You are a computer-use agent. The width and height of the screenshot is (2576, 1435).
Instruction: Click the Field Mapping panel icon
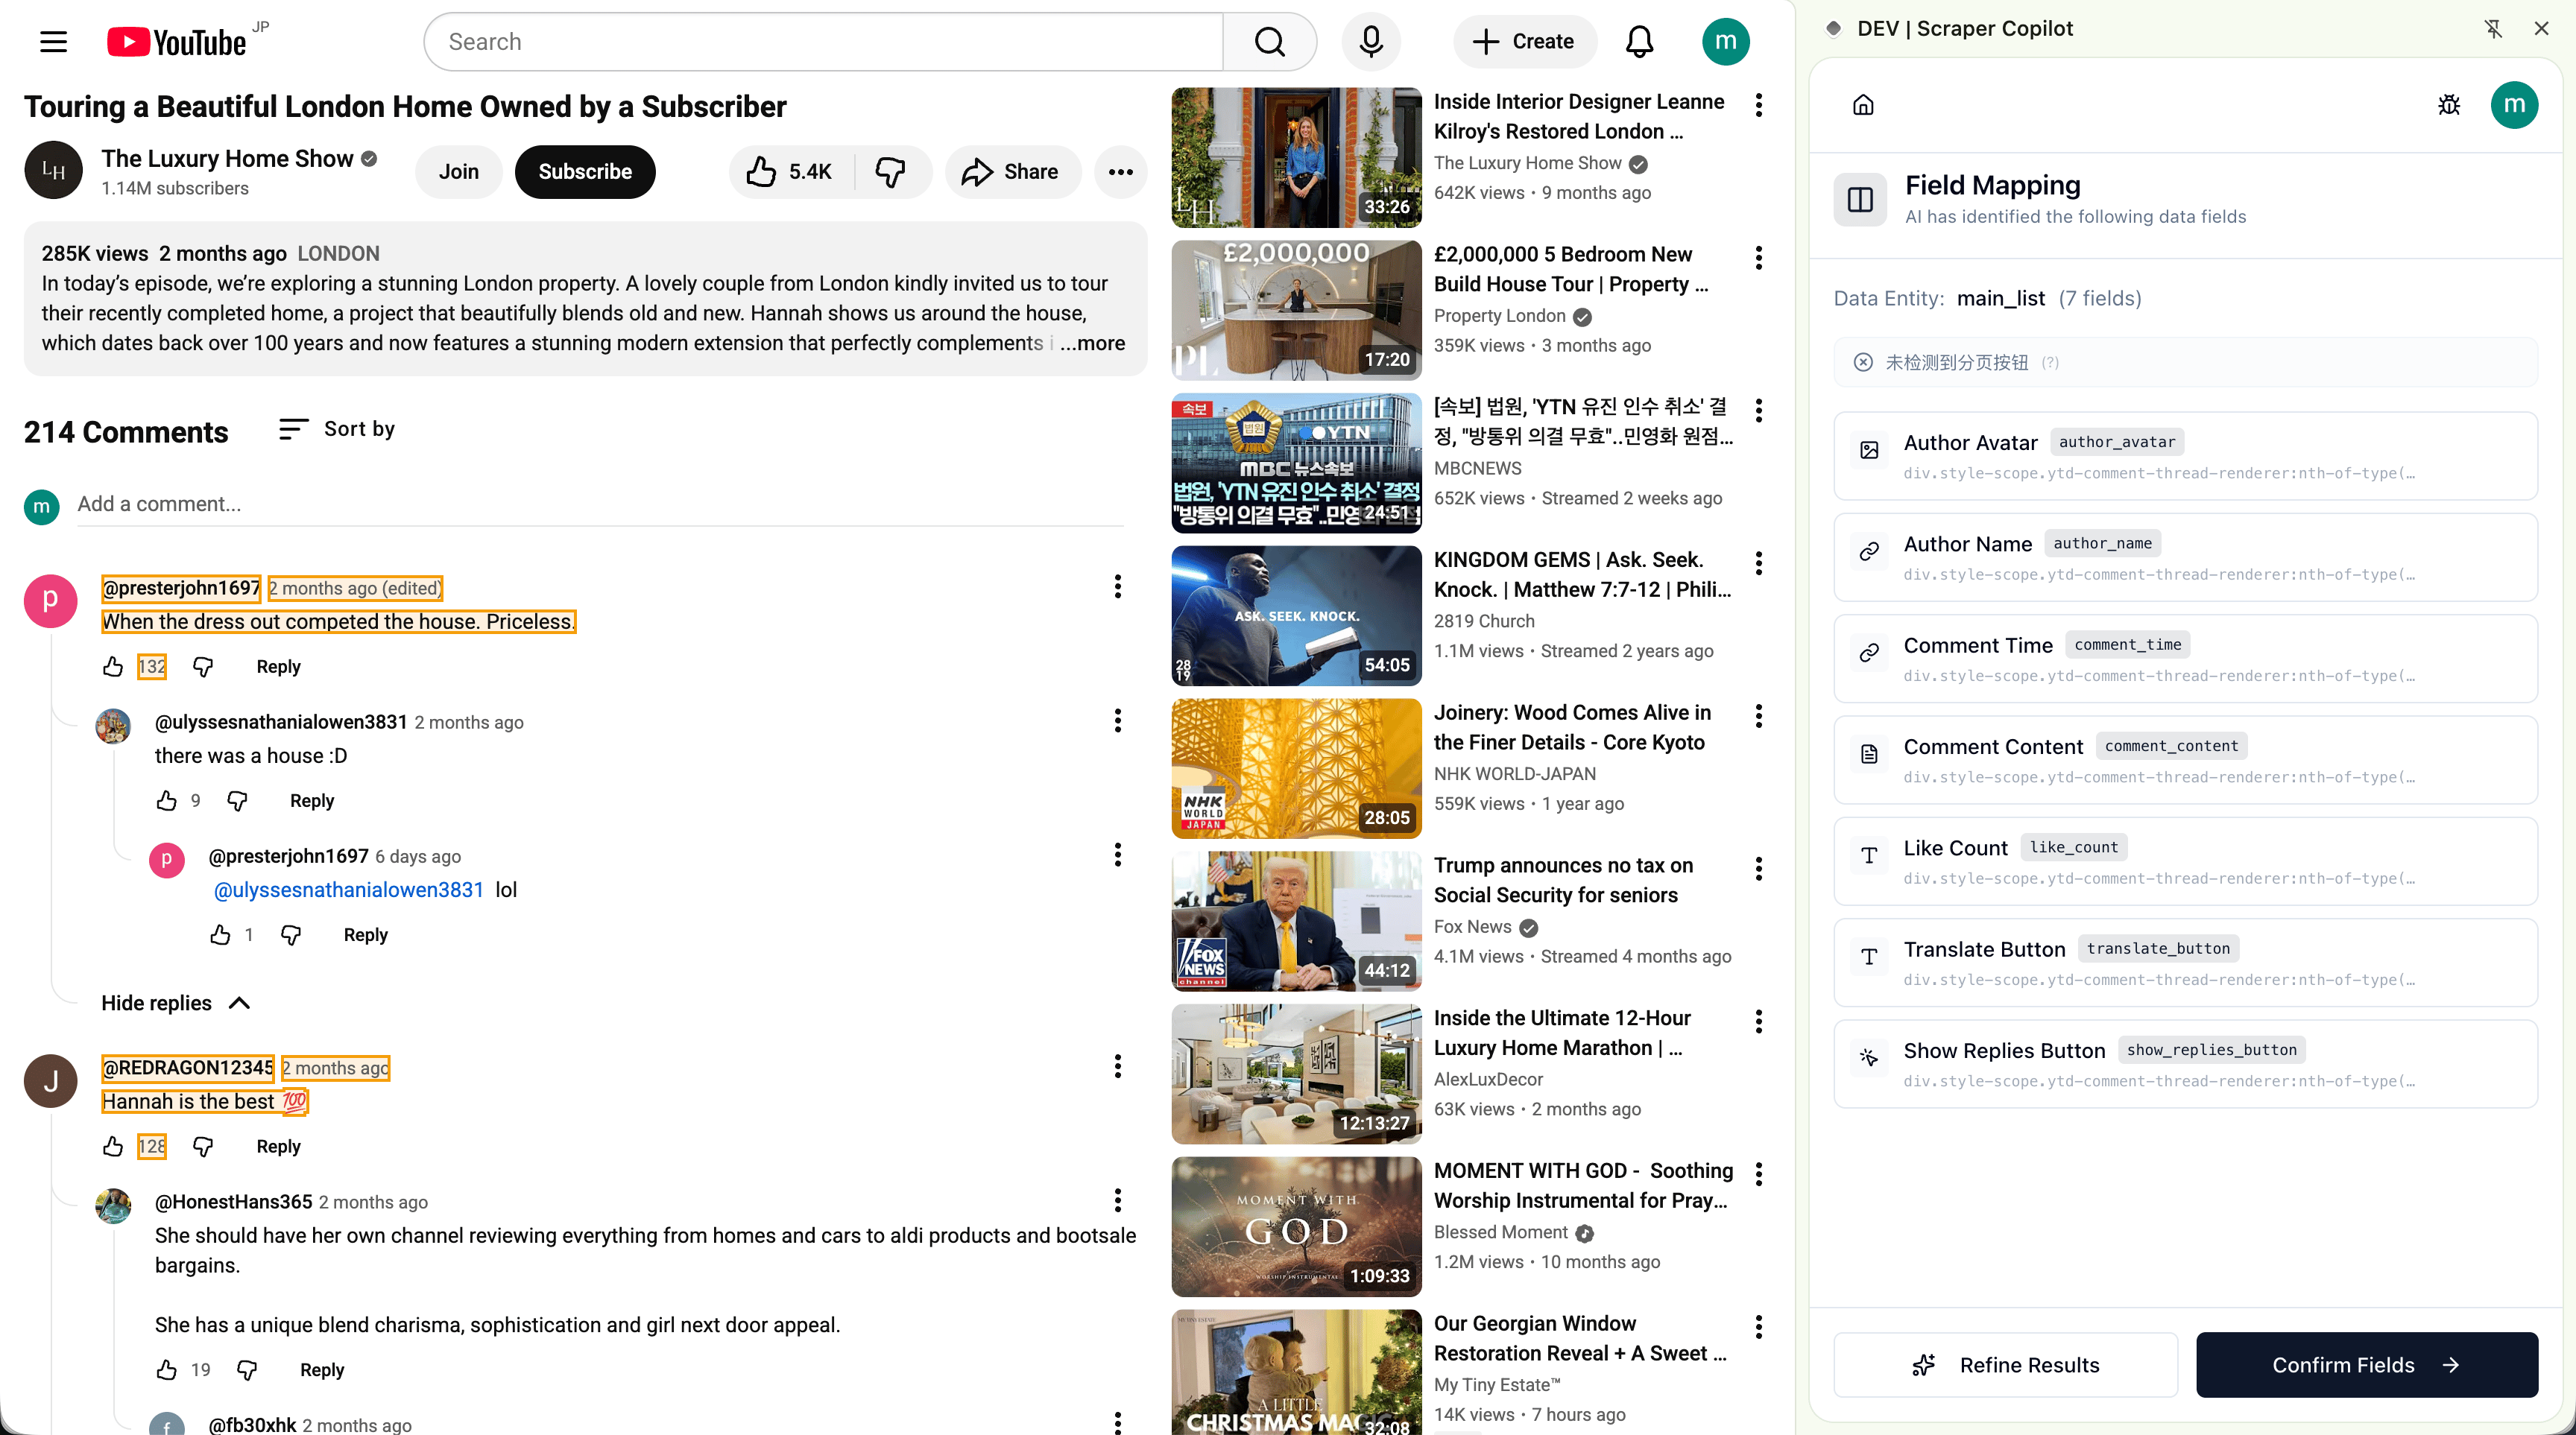tap(1860, 199)
